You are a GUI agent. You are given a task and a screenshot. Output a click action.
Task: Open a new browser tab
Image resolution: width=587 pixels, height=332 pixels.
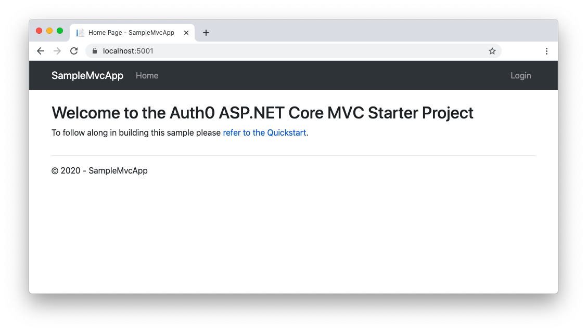pyautogui.click(x=206, y=33)
